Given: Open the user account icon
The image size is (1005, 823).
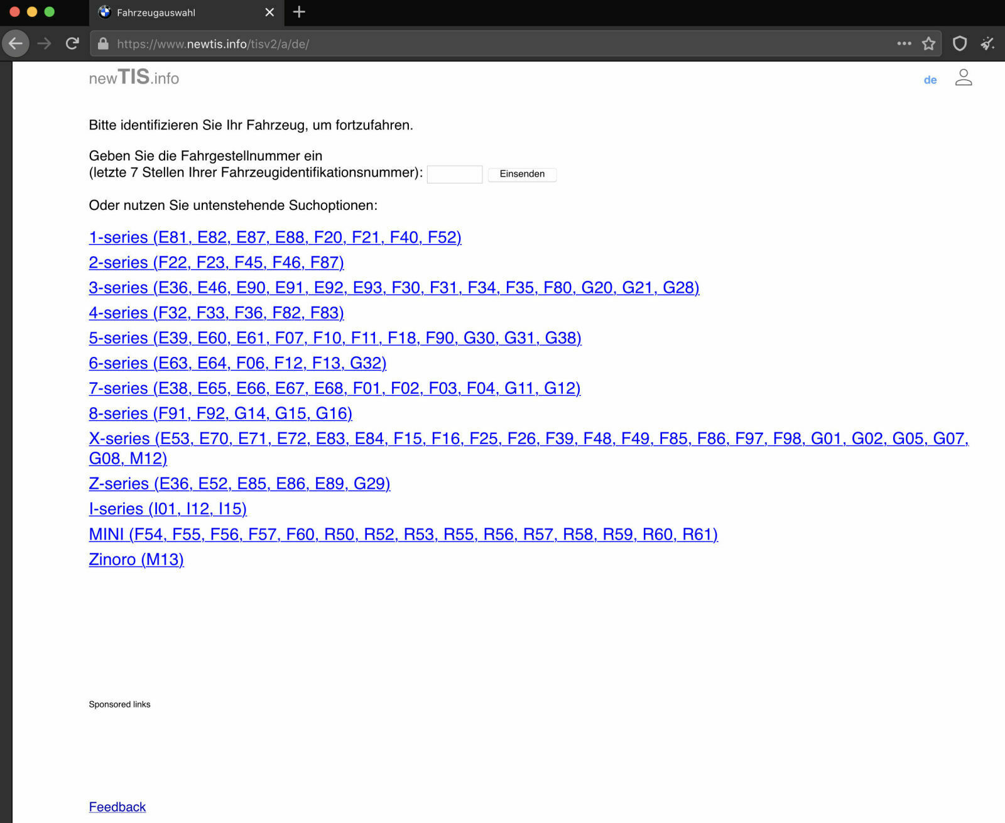Looking at the screenshot, I should click(x=964, y=77).
